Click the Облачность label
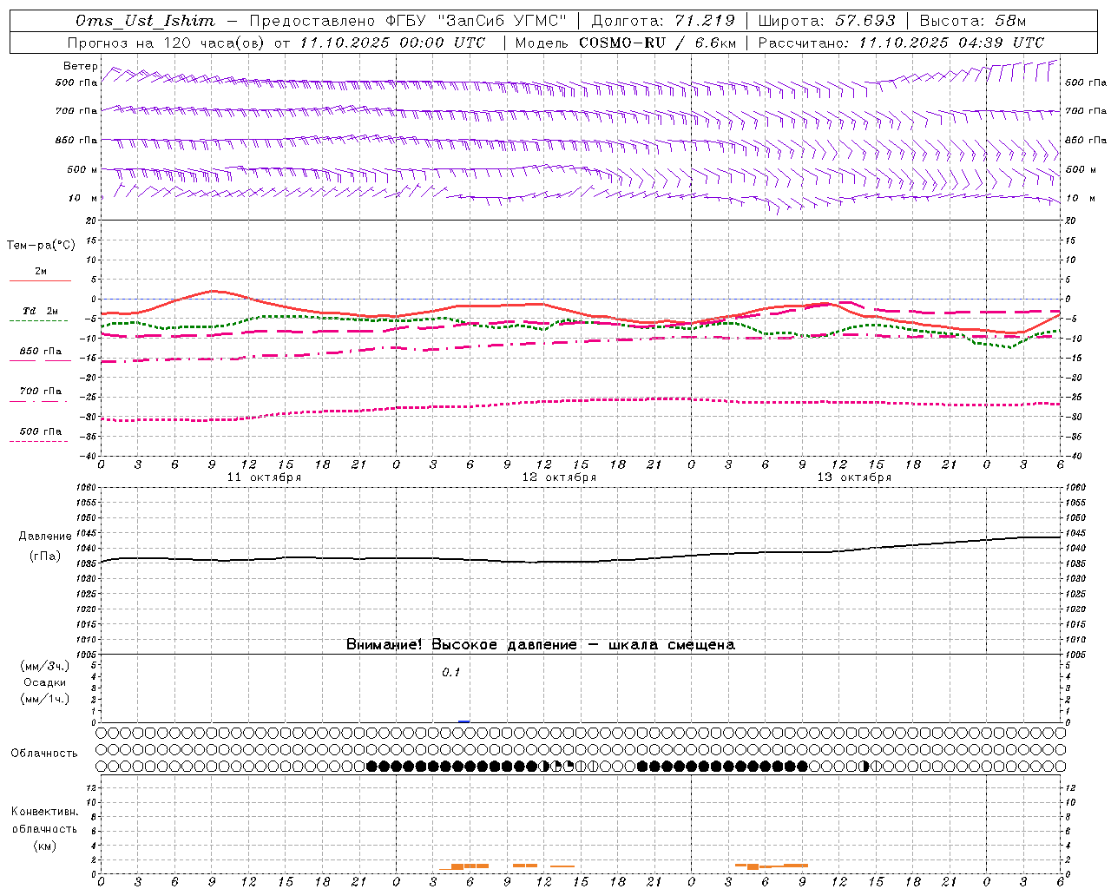The image size is (1111, 889). pos(44,754)
